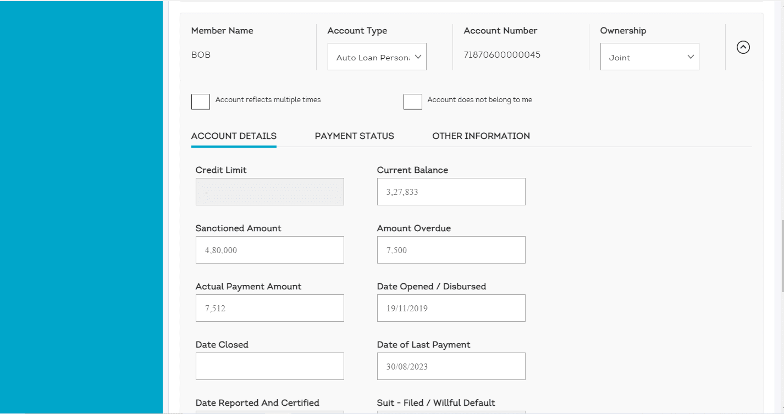
Task: Open the Account Type dropdown
Action: point(377,57)
